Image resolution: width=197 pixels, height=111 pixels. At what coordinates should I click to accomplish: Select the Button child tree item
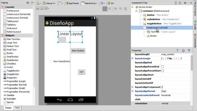(152, 36)
